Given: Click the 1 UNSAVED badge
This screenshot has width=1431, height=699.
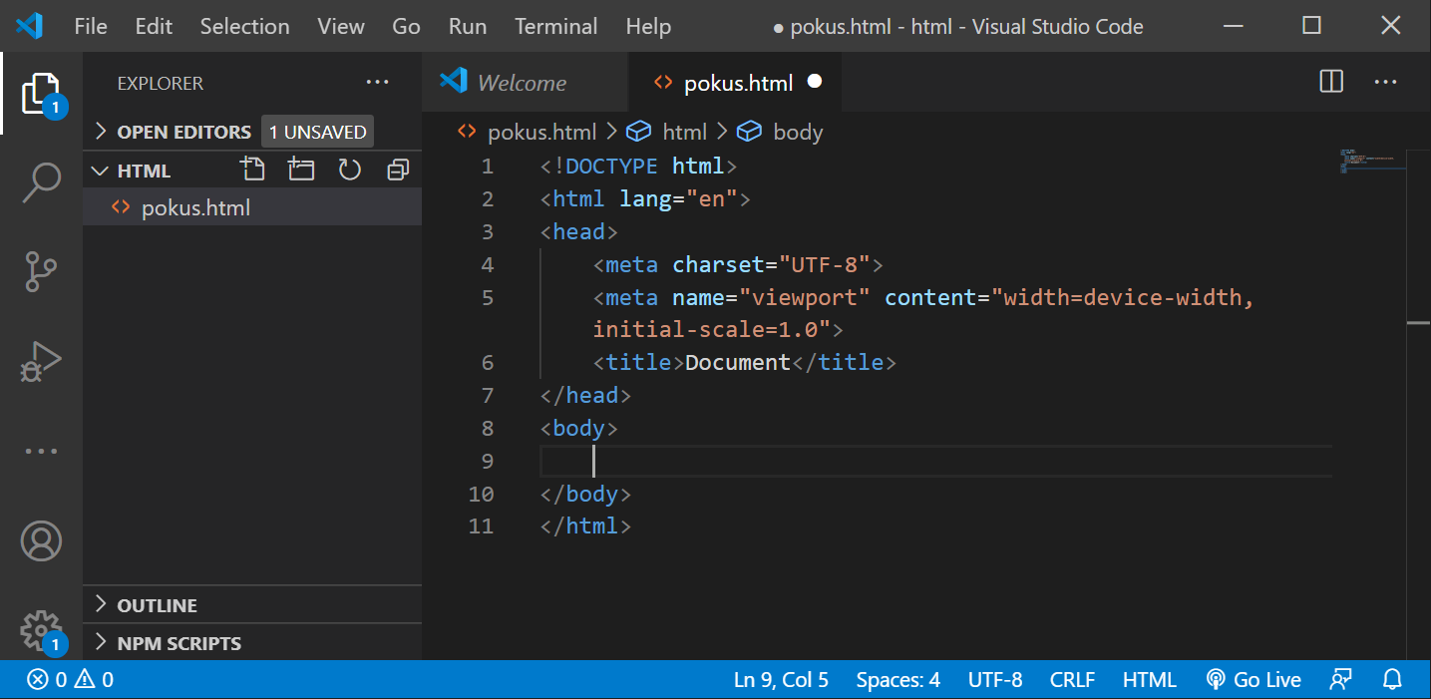Looking at the screenshot, I should point(317,132).
